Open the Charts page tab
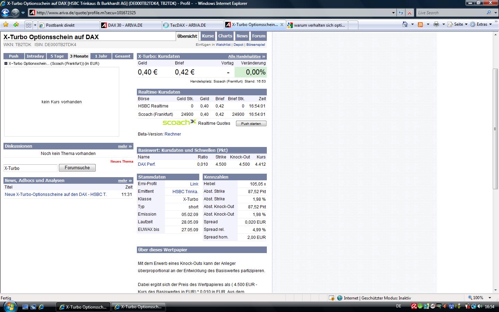 pyautogui.click(x=225, y=36)
